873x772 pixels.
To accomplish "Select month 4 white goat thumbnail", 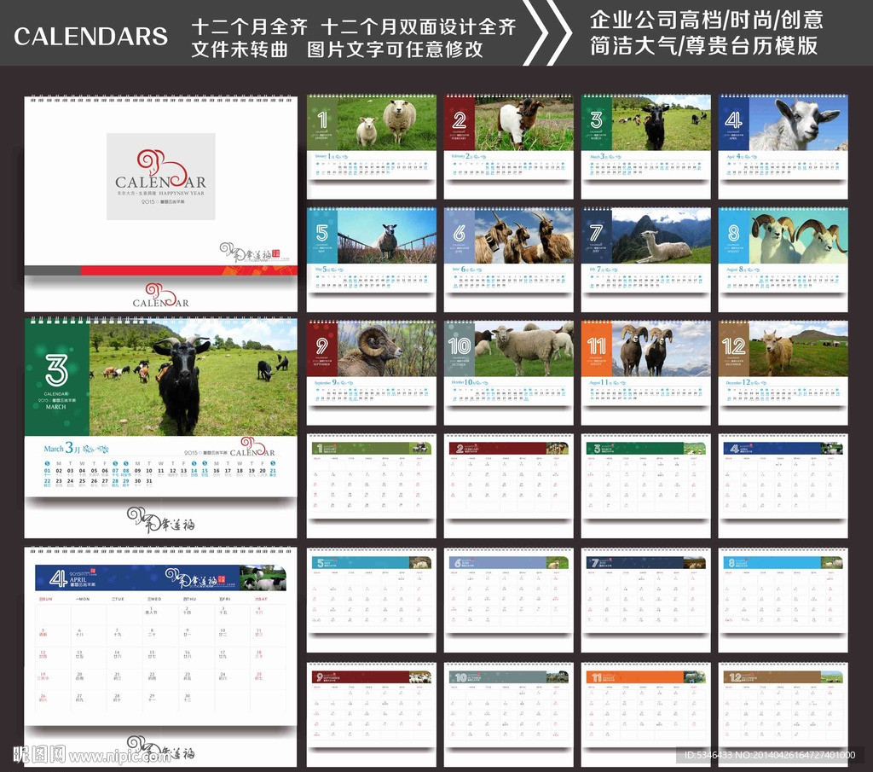I will pyautogui.click(x=783, y=147).
